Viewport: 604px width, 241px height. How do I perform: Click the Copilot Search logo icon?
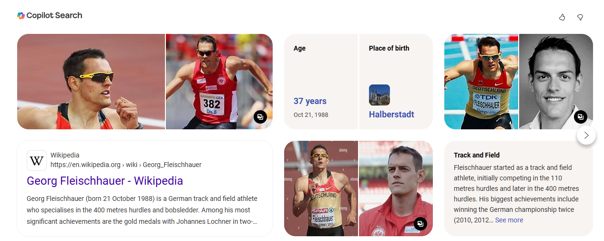click(21, 15)
